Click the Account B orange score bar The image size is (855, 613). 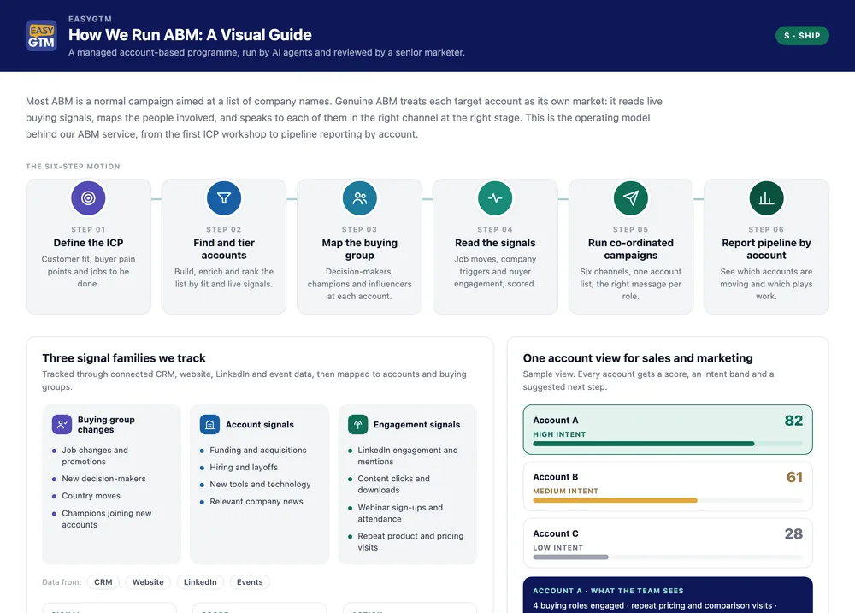(x=615, y=500)
